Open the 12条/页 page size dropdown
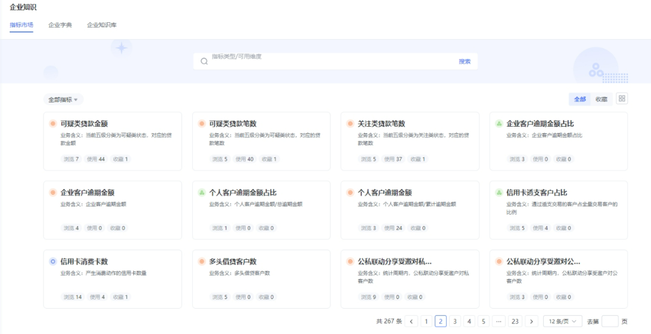Screen dimensions: 651x334 coord(562,321)
